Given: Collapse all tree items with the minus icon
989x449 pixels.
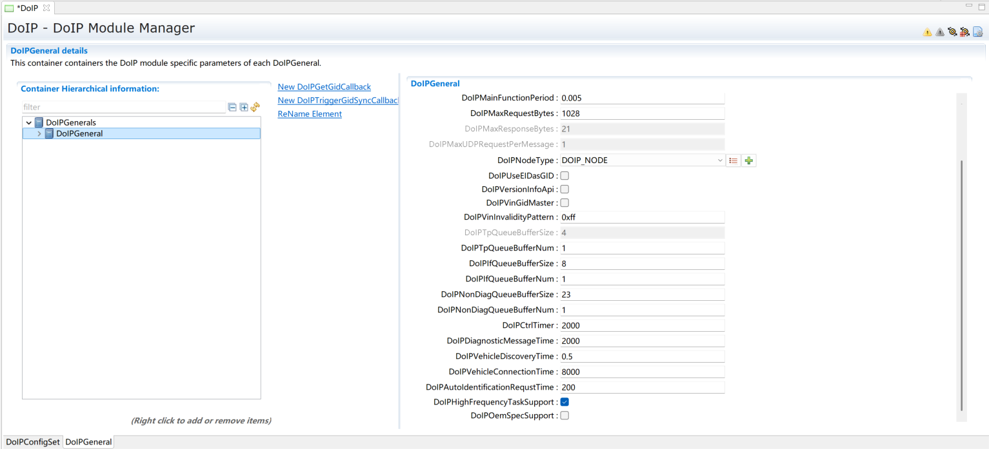Looking at the screenshot, I should coord(232,108).
